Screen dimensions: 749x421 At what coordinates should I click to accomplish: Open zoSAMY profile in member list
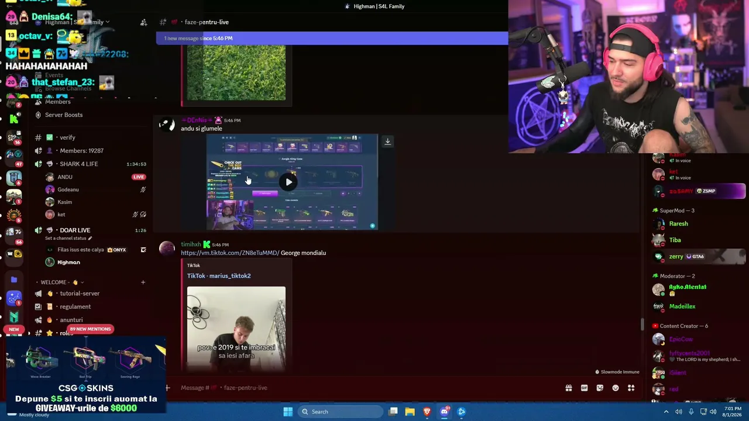click(699, 191)
